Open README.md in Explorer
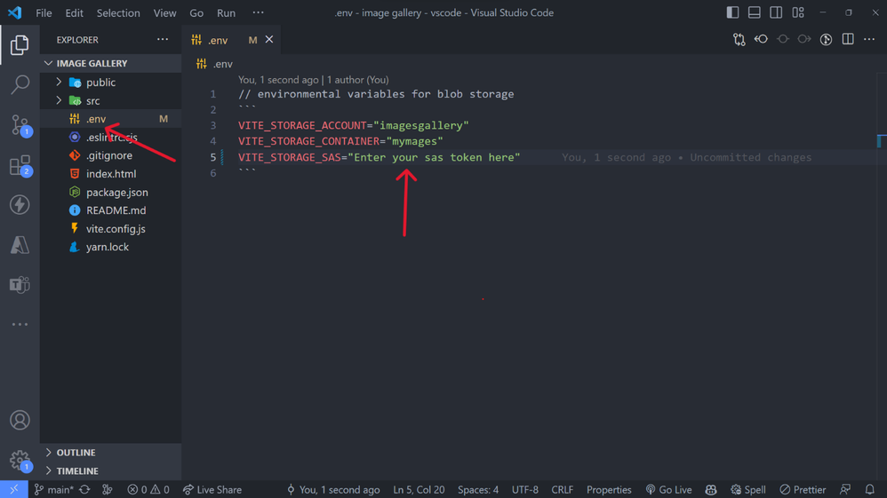 (x=110, y=210)
